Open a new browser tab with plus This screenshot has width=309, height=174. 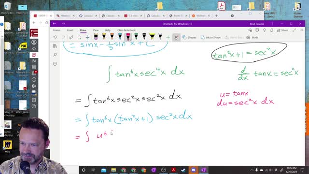(216, 15)
